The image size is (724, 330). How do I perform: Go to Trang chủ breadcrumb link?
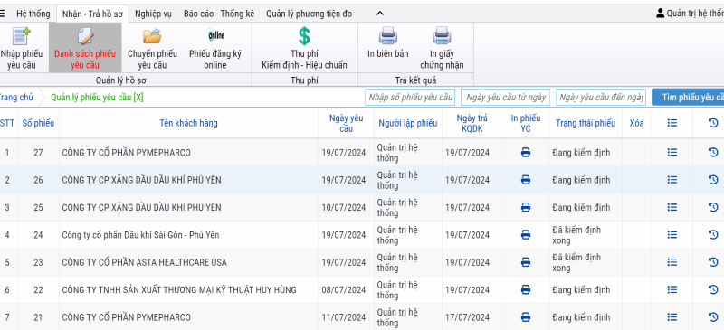point(16,98)
